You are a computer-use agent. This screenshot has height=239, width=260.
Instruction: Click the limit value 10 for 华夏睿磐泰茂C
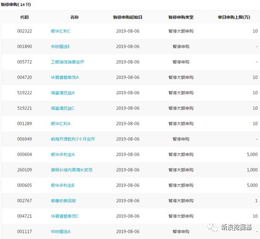pos(255,216)
